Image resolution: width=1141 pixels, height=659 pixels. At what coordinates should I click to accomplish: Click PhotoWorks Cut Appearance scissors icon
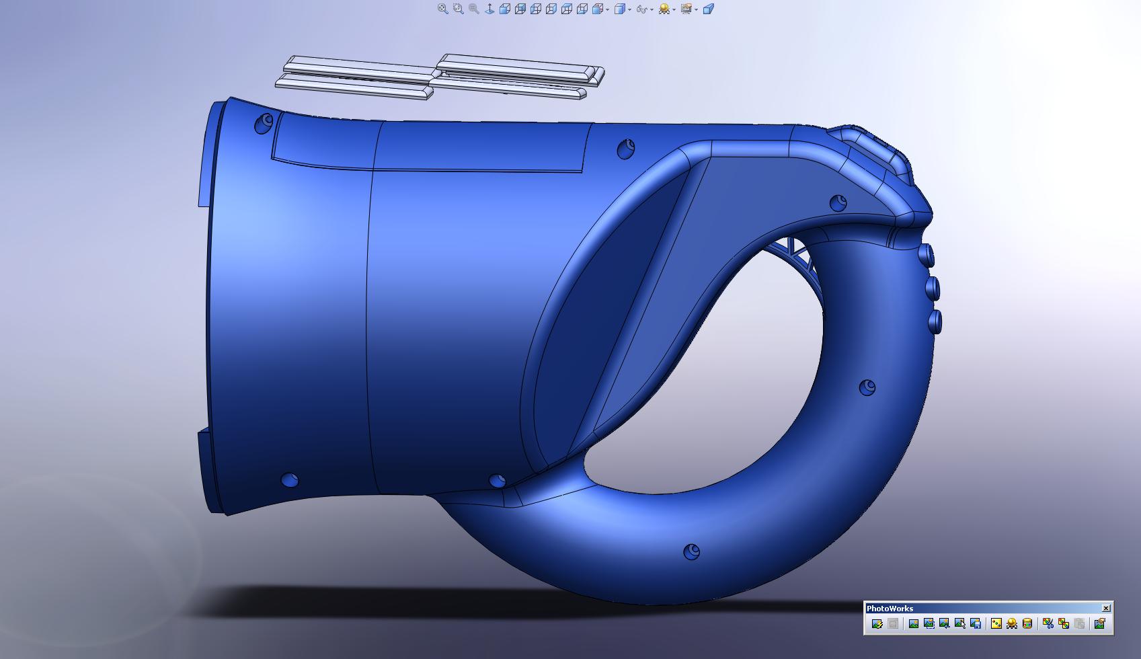[x=1048, y=624]
